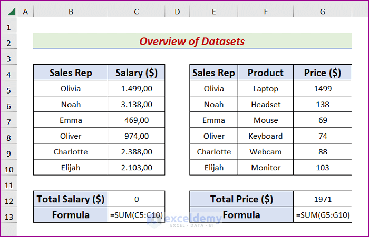Click the =SUM(G5:G10) formula cell

(x=323, y=215)
